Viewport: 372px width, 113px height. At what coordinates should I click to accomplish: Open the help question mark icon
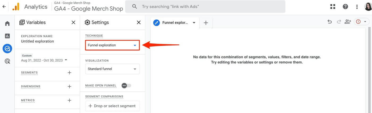[x=345, y=7]
